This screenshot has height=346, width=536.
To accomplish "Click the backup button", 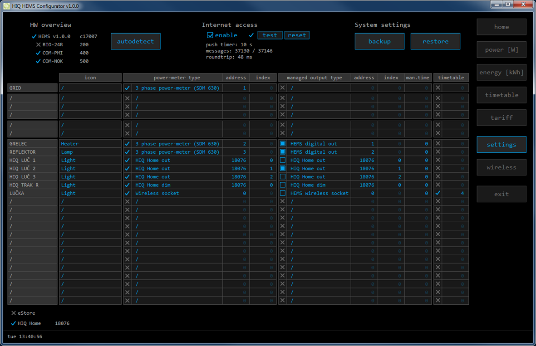I will point(379,41).
